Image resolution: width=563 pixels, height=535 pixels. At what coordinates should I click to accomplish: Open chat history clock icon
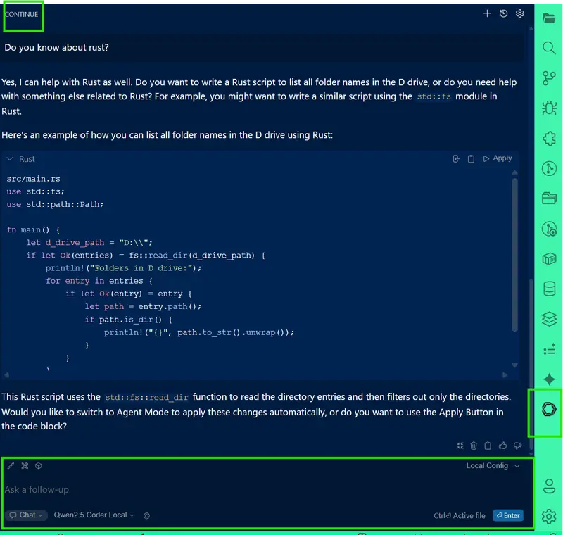503,13
